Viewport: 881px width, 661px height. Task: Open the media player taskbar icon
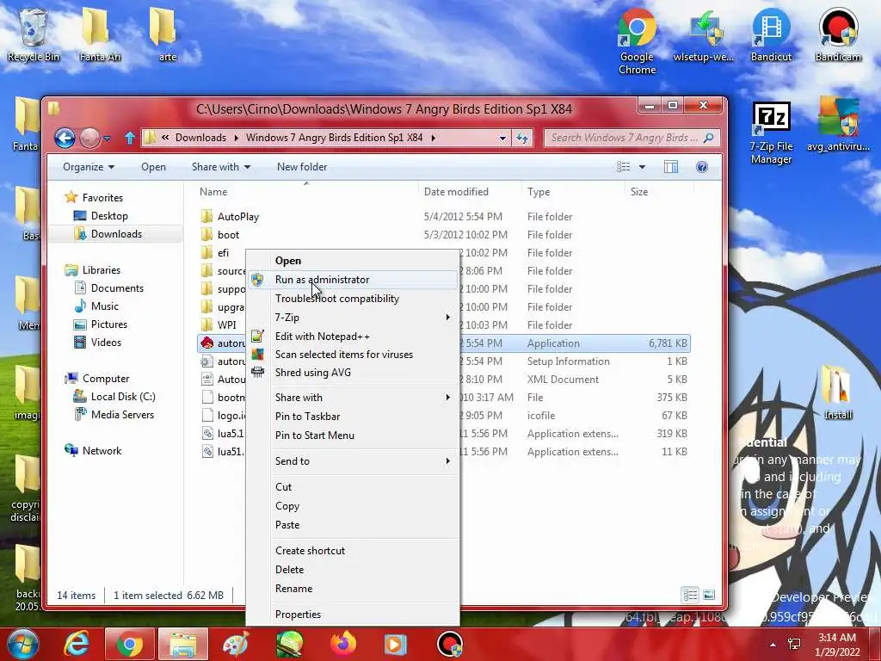tap(395, 644)
